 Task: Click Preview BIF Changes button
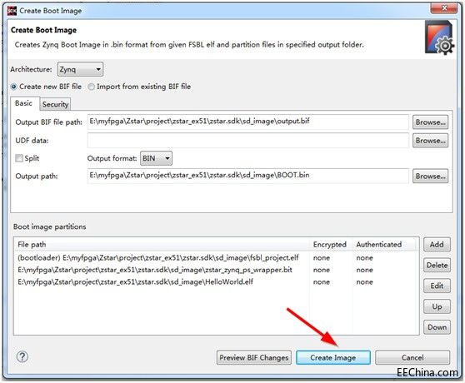254,357
